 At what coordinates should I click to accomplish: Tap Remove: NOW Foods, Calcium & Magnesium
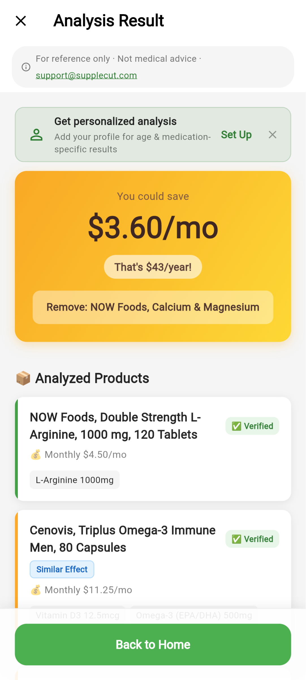[x=153, y=307]
